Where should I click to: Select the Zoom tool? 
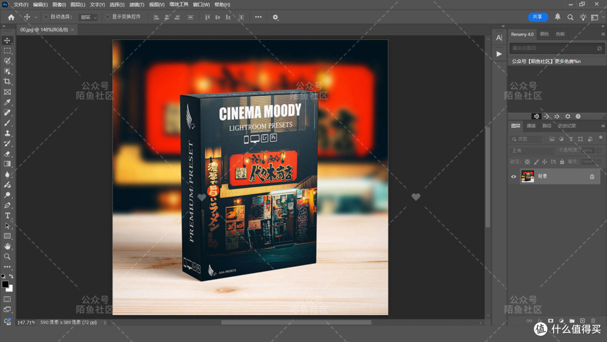point(7,256)
